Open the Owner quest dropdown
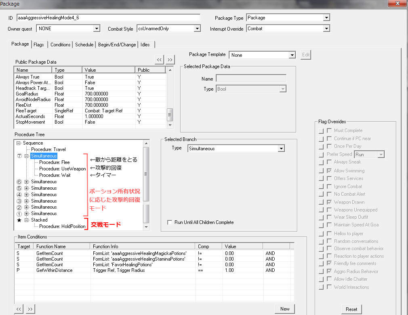 click(x=97, y=28)
